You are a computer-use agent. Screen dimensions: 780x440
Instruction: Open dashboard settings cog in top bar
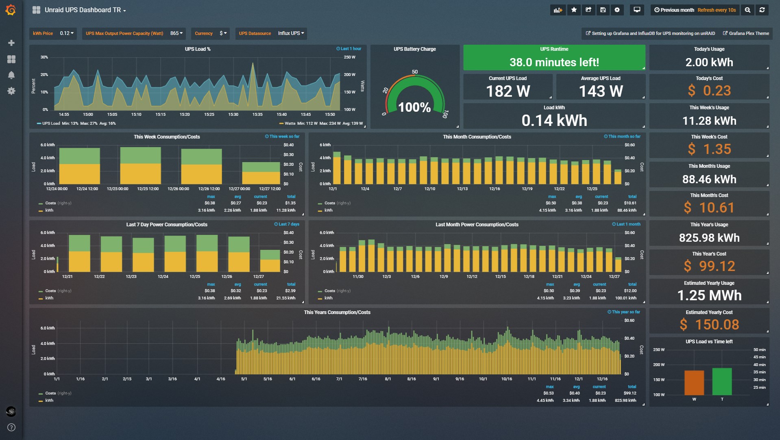point(617,10)
